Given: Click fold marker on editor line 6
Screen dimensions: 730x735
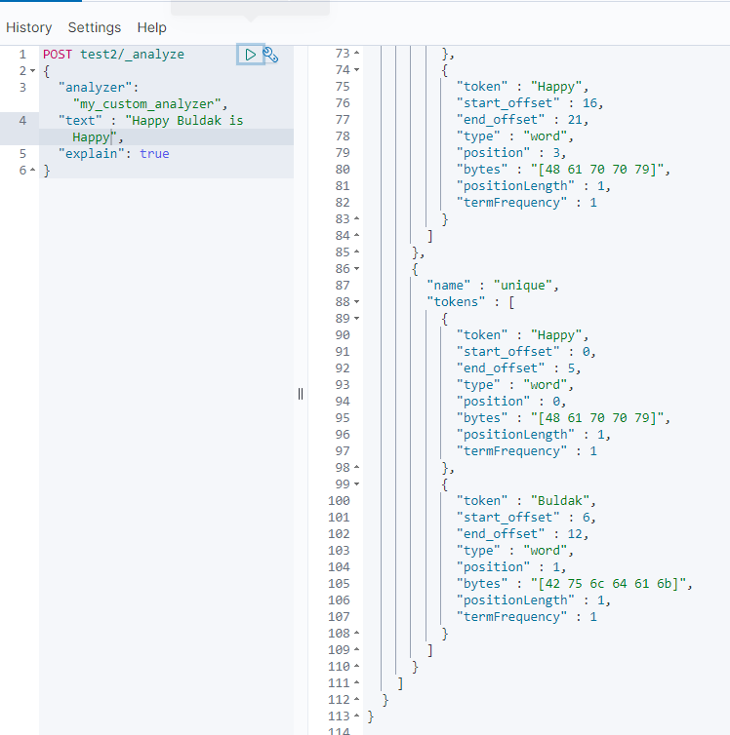Looking at the screenshot, I should coord(33,171).
